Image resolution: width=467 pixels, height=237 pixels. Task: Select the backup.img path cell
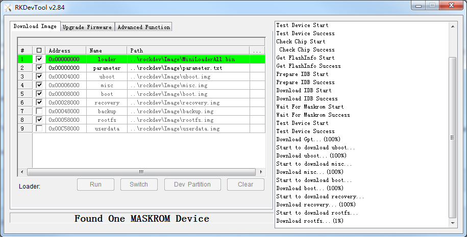coord(188,111)
